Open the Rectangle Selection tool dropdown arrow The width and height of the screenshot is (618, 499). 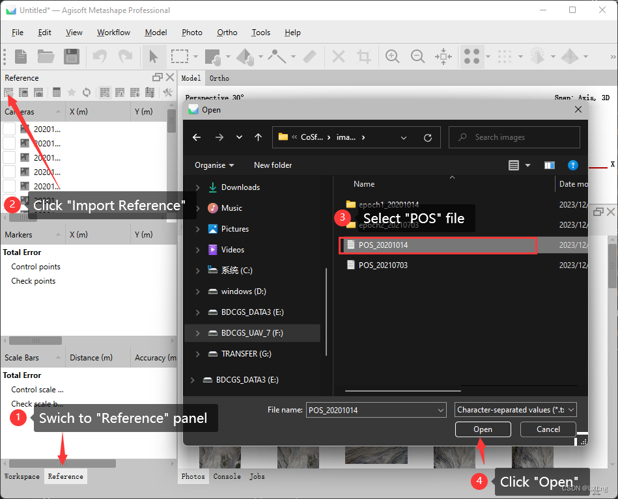pos(196,57)
